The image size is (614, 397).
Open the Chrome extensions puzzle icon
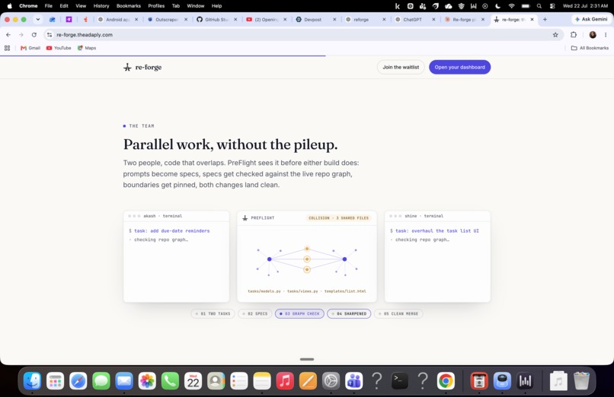tap(574, 35)
